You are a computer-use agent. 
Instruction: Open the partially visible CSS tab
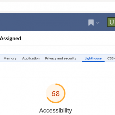point(111,58)
